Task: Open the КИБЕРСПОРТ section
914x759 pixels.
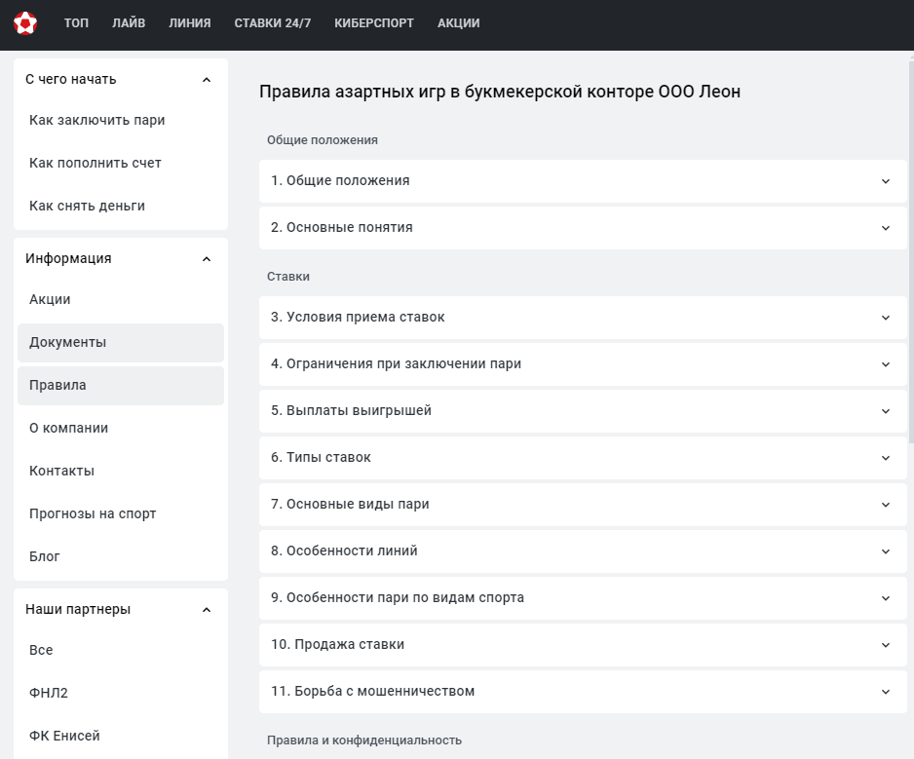Action: pyautogui.click(x=374, y=22)
